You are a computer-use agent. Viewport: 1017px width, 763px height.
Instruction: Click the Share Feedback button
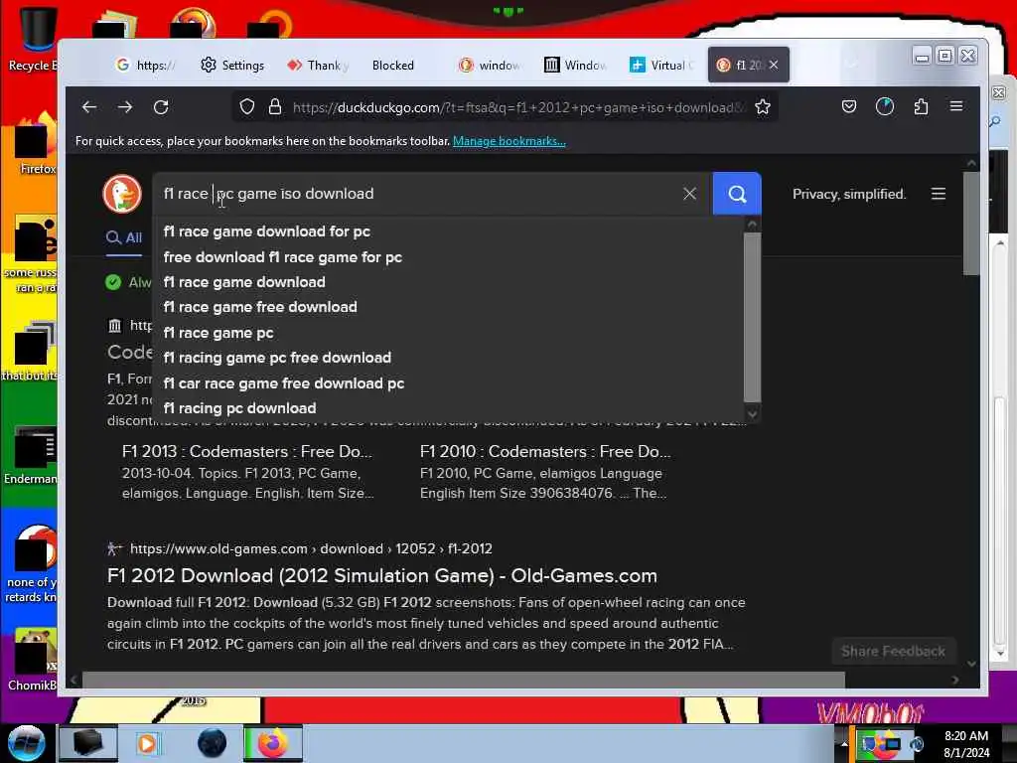point(893,652)
